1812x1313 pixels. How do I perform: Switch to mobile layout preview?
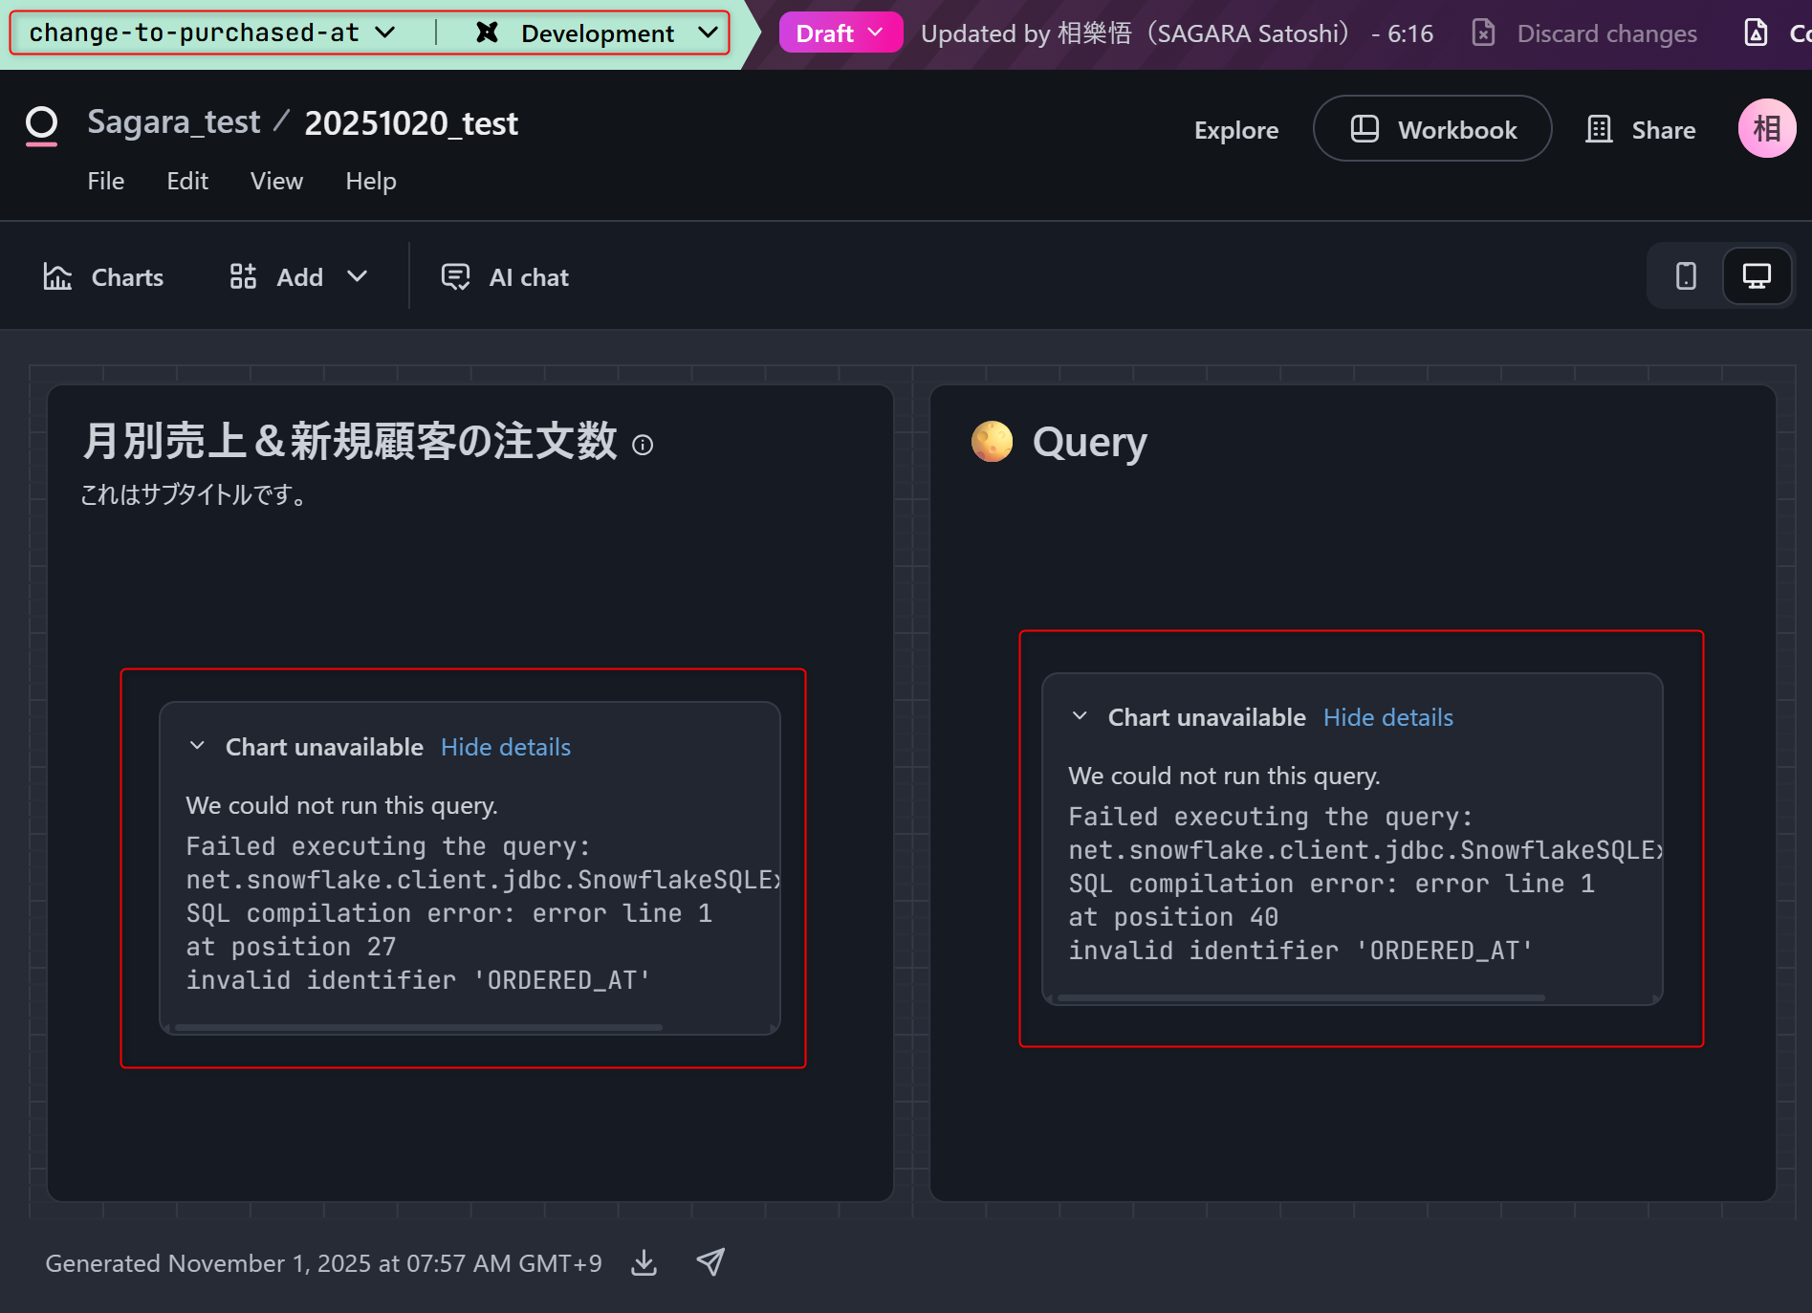click(x=1686, y=276)
